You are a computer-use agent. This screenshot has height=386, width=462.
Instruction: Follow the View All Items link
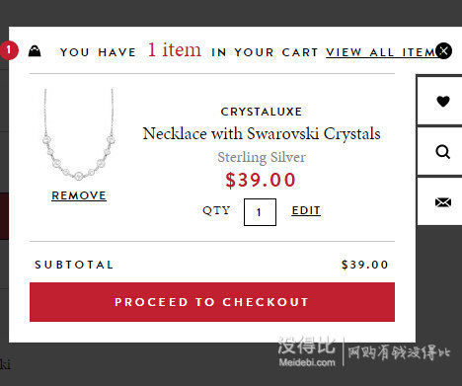(381, 52)
